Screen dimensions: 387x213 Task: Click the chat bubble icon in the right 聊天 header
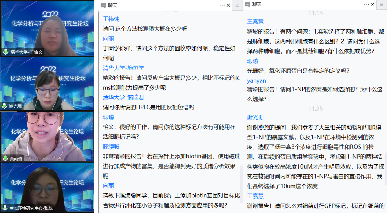(248, 5)
